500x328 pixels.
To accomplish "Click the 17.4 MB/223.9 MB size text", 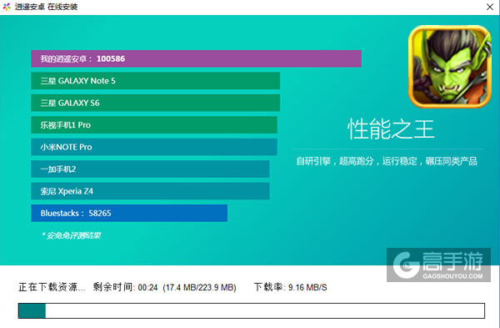I will tap(200, 287).
